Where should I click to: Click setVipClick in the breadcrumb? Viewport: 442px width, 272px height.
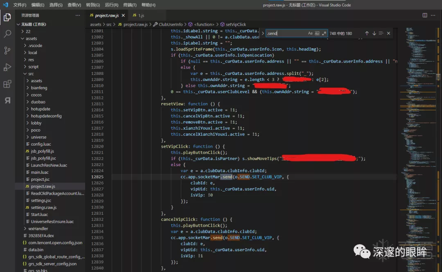(236, 25)
